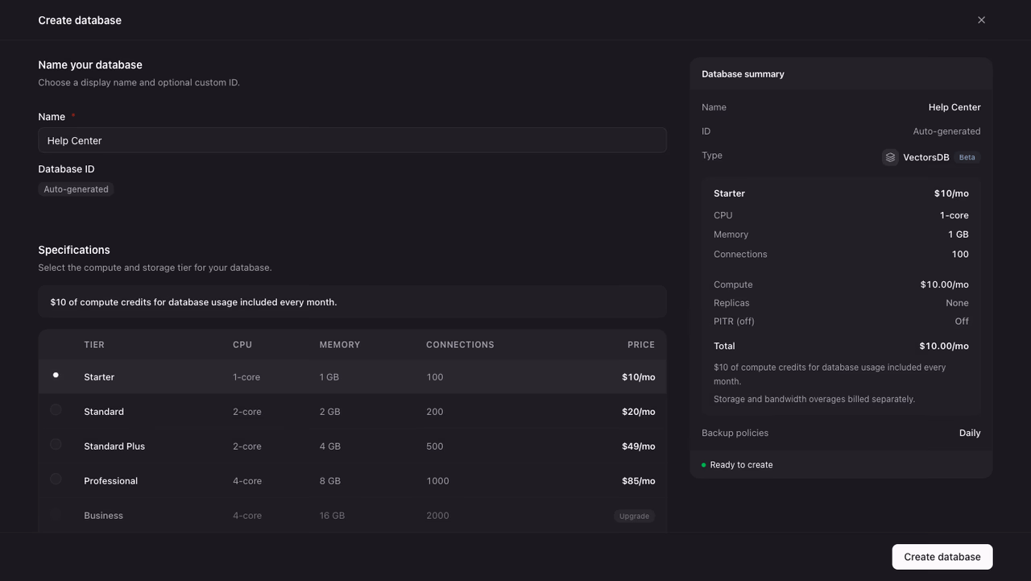Click the VectorsDB type label

tap(925, 157)
